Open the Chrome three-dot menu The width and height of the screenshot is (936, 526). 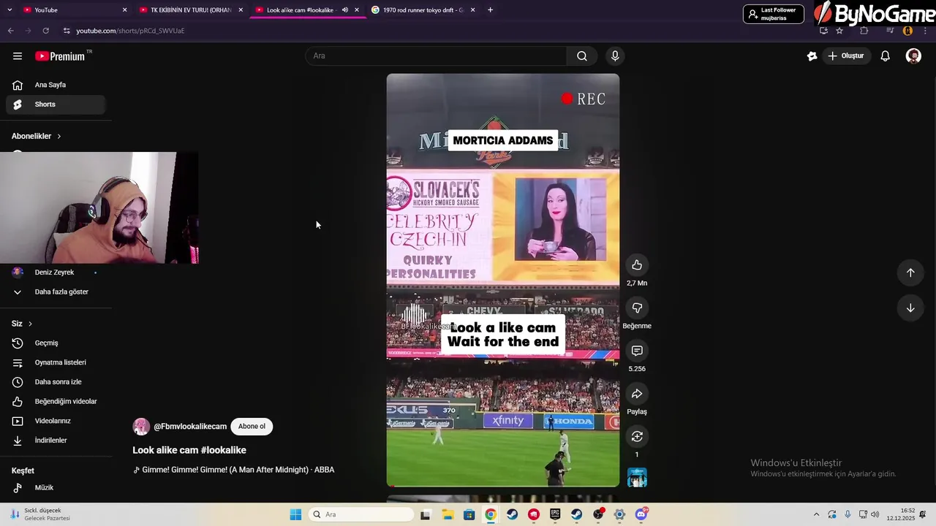point(926,31)
